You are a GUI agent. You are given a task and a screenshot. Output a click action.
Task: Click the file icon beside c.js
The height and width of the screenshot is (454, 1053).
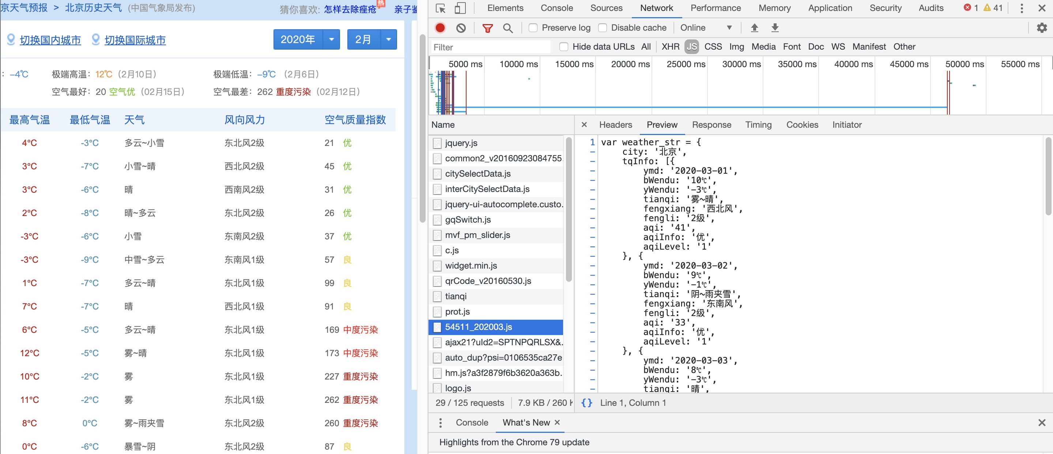pos(437,250)
